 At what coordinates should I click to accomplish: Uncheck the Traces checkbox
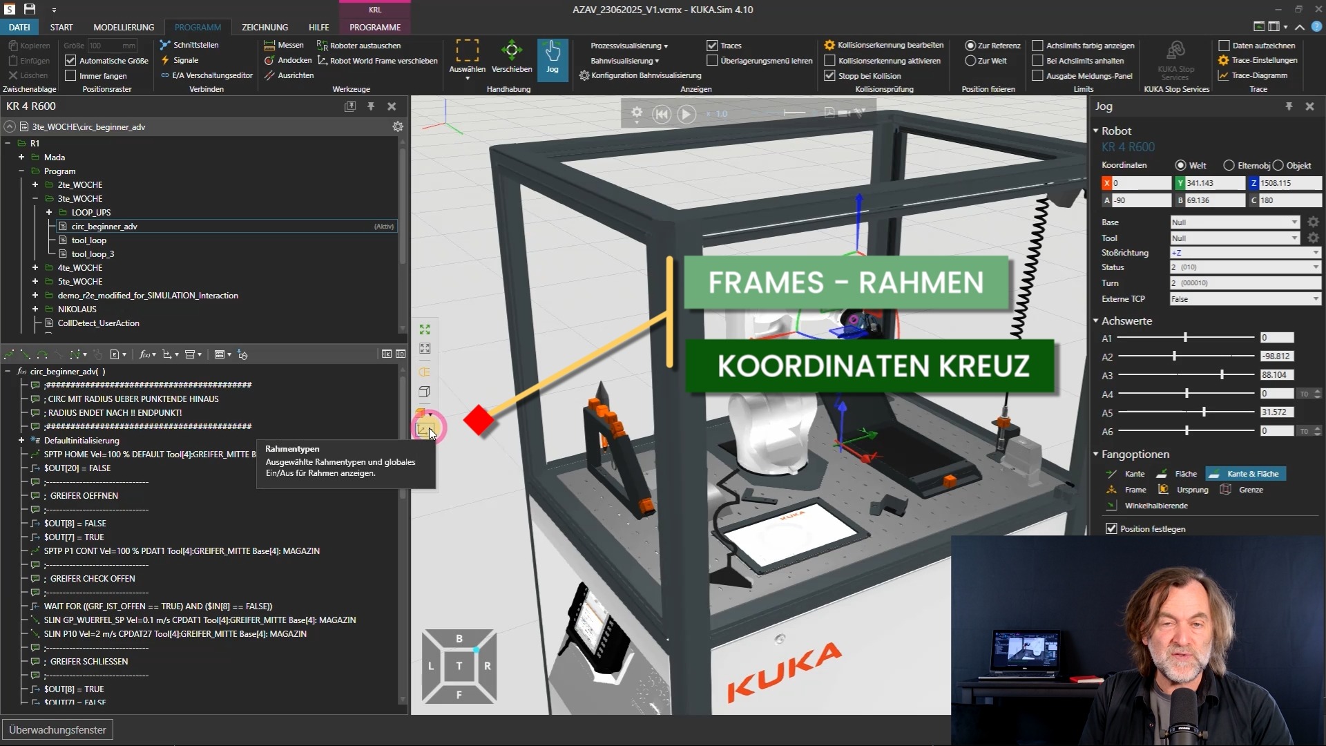712,46
